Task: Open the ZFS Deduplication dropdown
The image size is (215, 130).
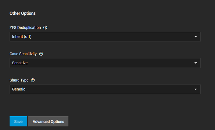Action: pyautogui.click(x=105, y=37)
